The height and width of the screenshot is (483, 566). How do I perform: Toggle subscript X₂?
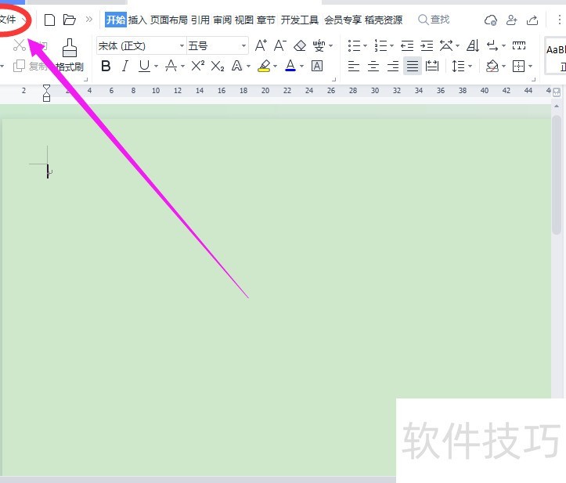[x=218, y=66]
